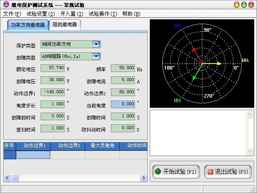Click the 开始试验(F2) button
Viewport: 257px width, 193px height.
[x=176, y=172]
